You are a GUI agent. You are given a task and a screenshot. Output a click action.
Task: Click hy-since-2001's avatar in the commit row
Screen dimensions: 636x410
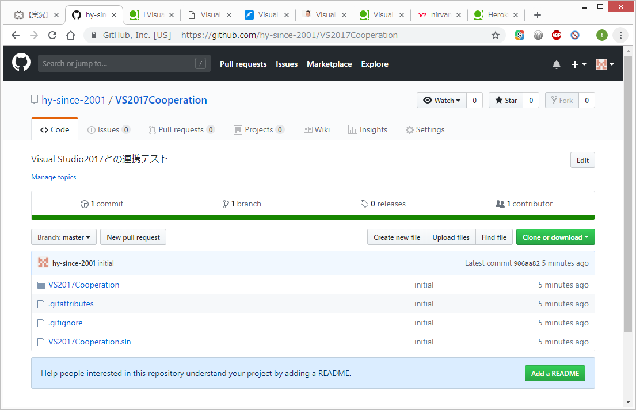tap(43, 262)
